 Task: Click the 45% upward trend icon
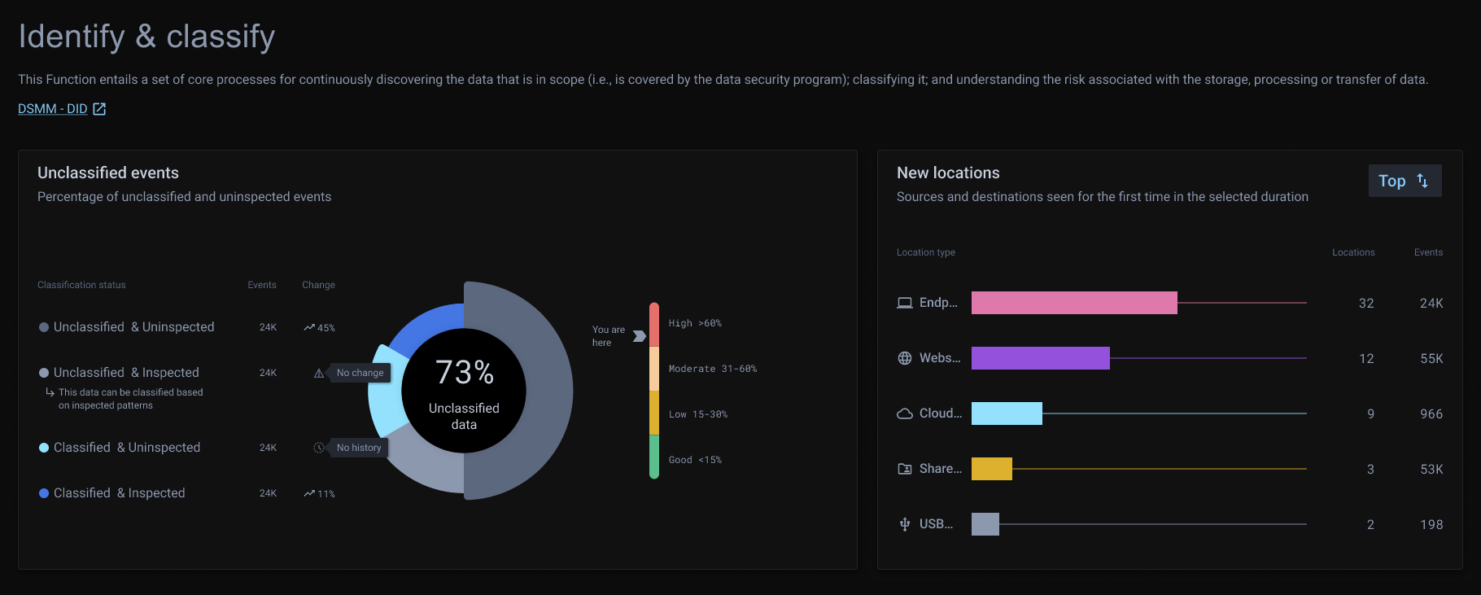309,327
